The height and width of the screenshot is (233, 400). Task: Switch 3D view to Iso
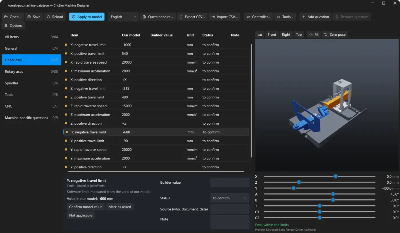pyautogui.click(x=260, y=35)
